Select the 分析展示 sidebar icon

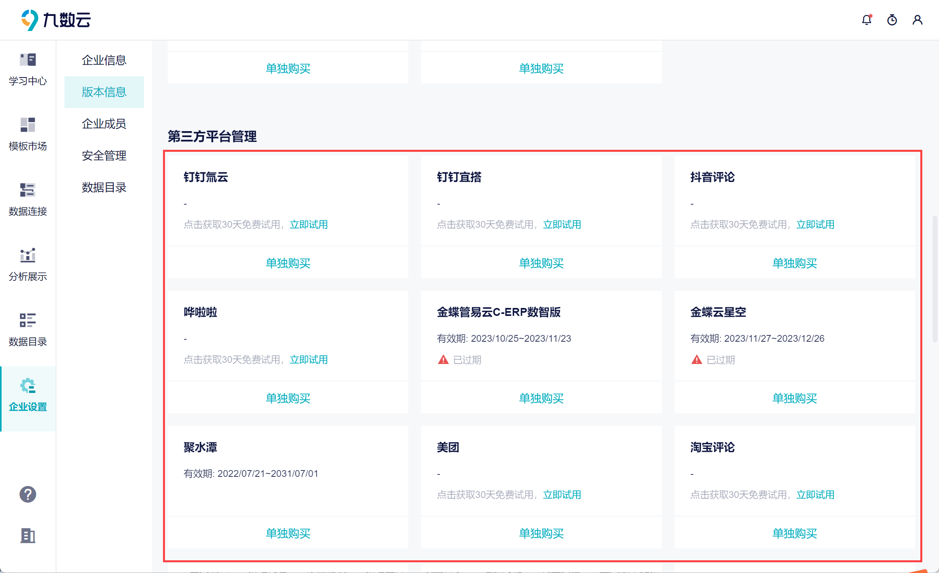pyautogui.click(x=28, y=265)
